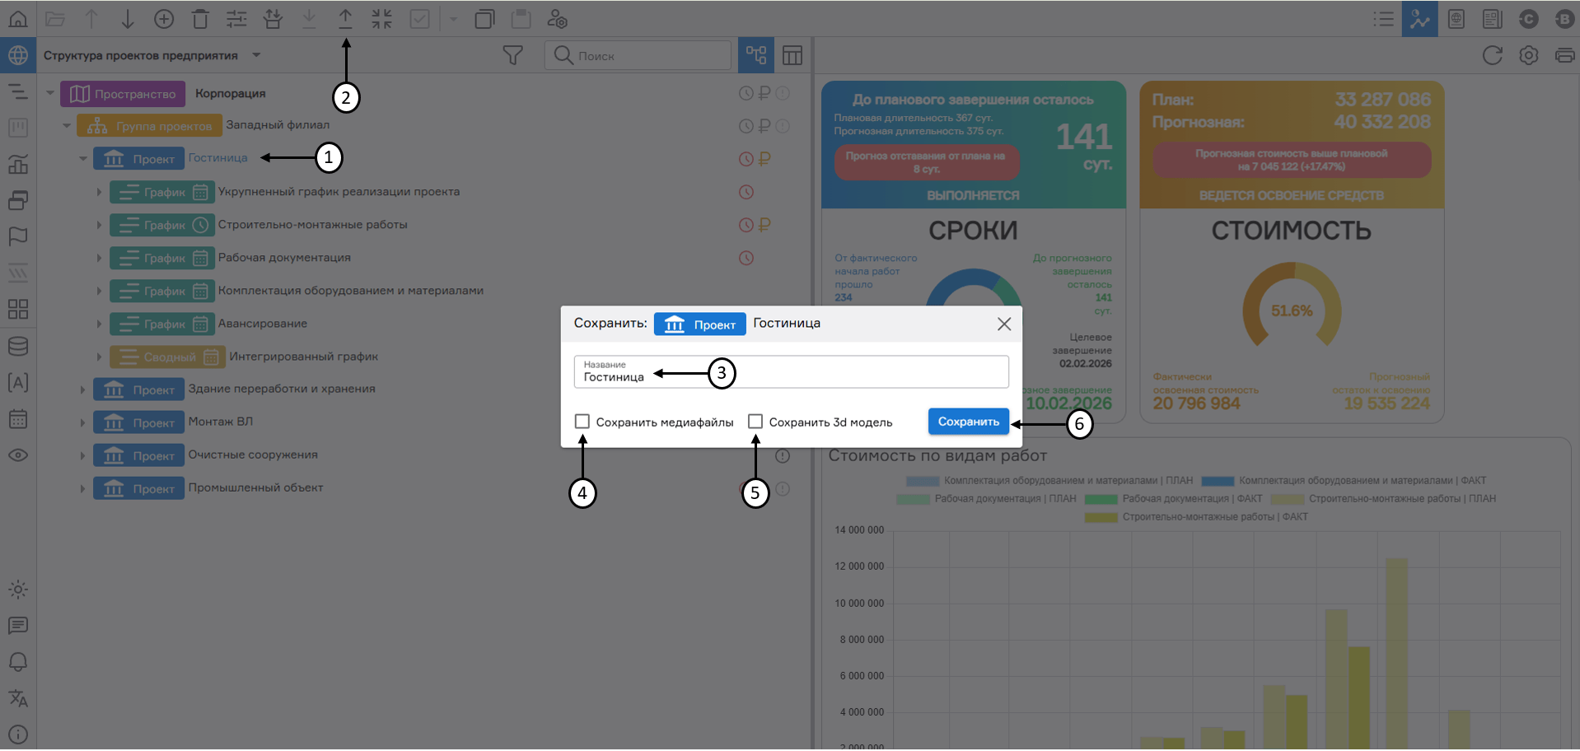Select the trash (delete) icon in toolbar
Image resolution: width=1580 pixels, height=751 pixels.
point(200,18)
